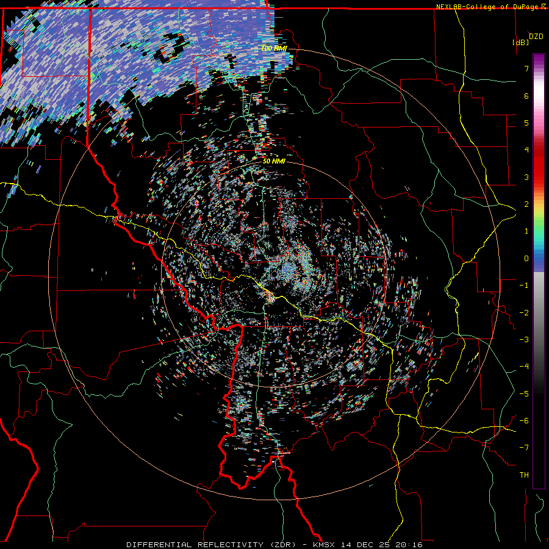
Task: Select the -7 dB scale label
Action: pos(524,448)
